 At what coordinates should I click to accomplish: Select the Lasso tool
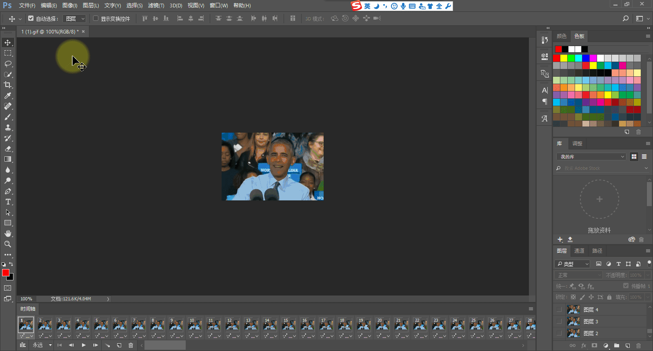pos(8,64)
